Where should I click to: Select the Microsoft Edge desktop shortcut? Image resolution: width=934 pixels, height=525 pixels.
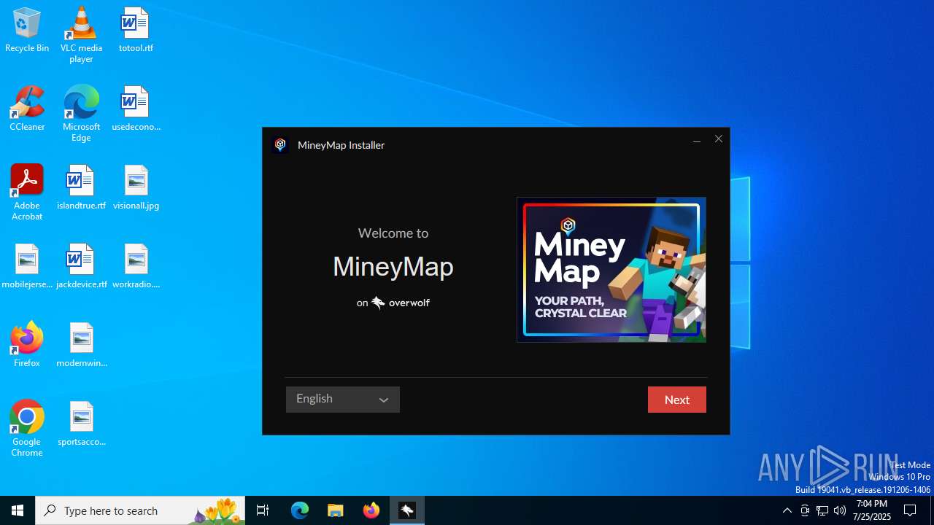coord(81,113)
